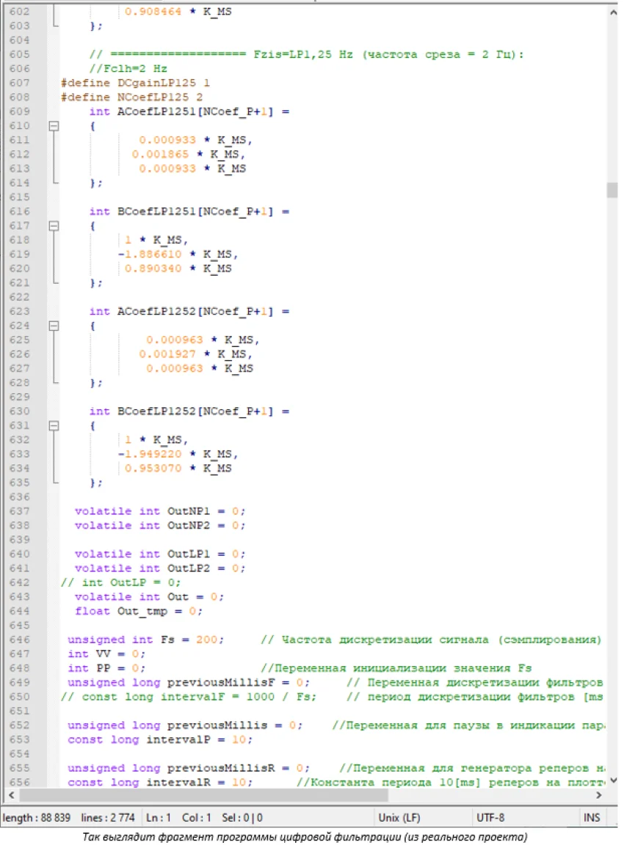
Task: Place cursor on the Fs = 200 value
Action: 208,640
